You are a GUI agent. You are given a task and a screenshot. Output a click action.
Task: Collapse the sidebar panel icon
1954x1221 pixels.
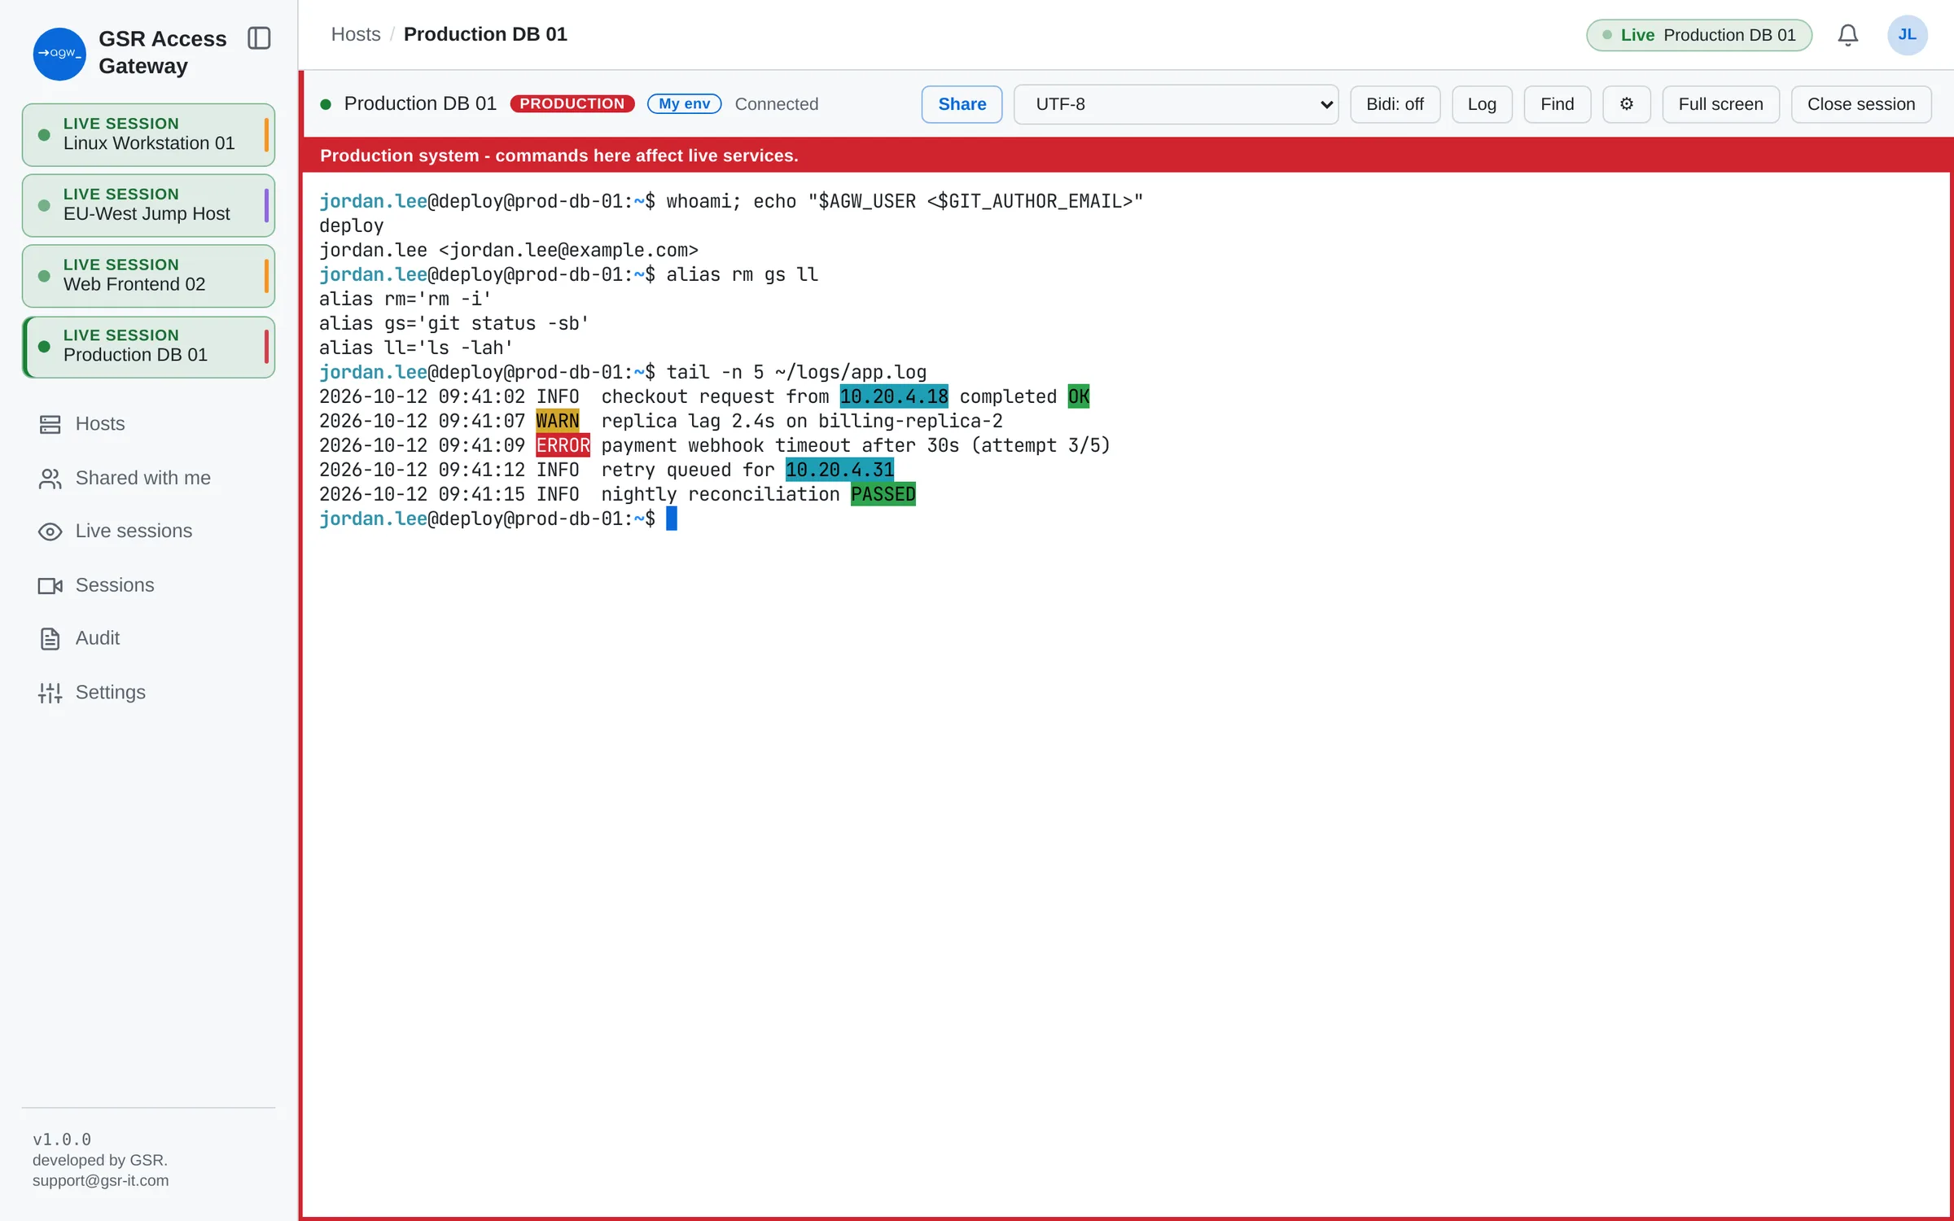(259, 38)
